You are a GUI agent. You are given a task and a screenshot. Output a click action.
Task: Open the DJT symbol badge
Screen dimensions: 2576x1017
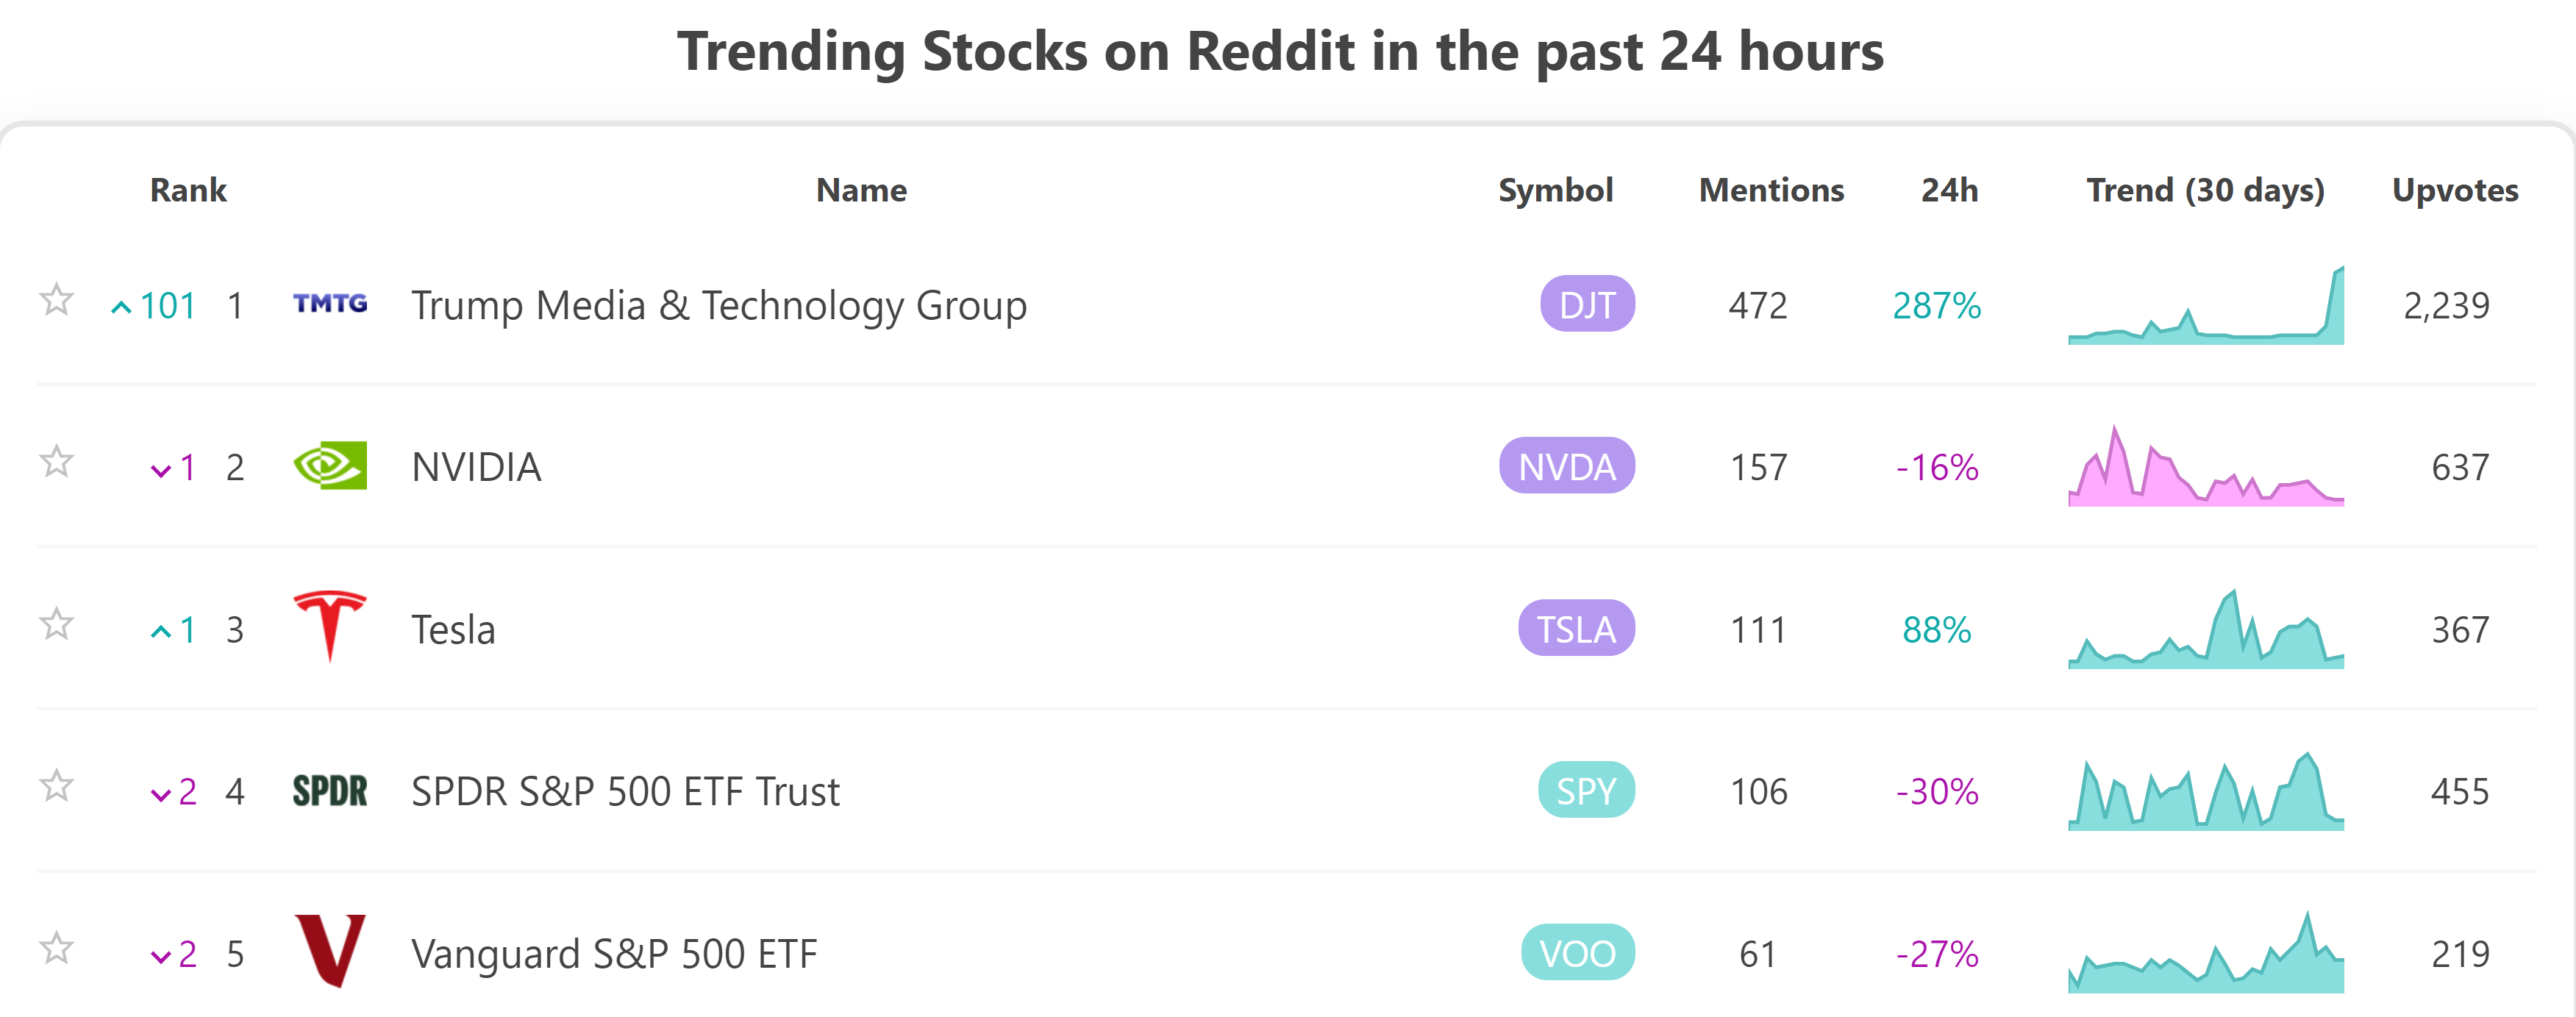tap(1587, 304)
